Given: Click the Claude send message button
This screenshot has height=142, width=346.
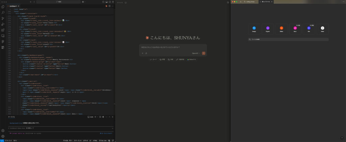Looking at the screenshot, I should click(x=203, y=53).
